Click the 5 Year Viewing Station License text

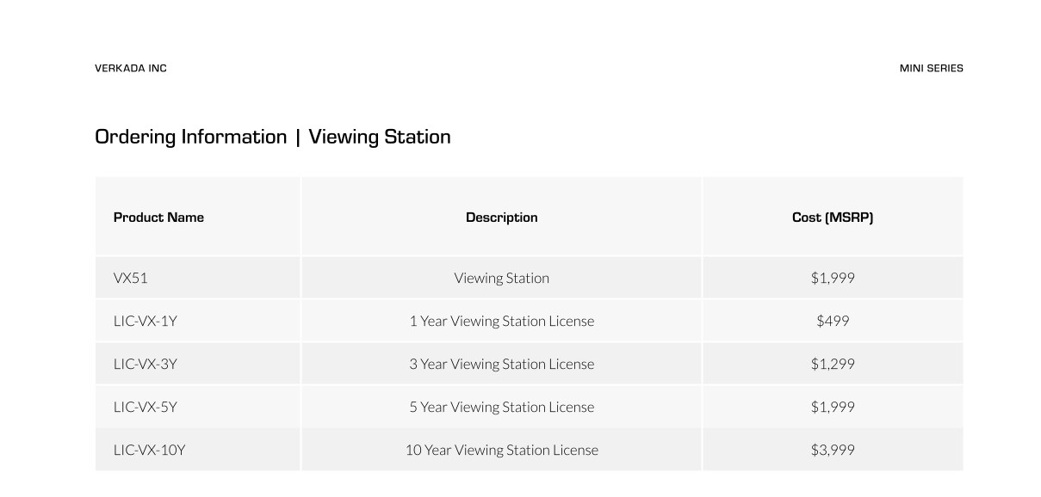tap(501, 407)
